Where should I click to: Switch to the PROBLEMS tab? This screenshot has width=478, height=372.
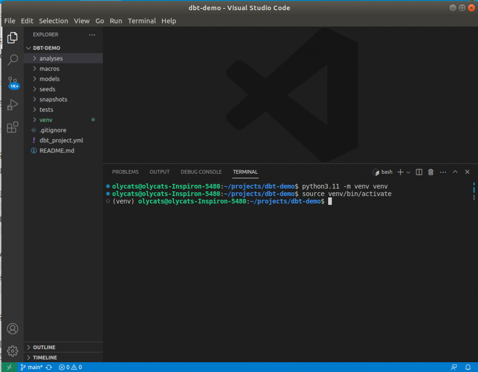point(125,172)
